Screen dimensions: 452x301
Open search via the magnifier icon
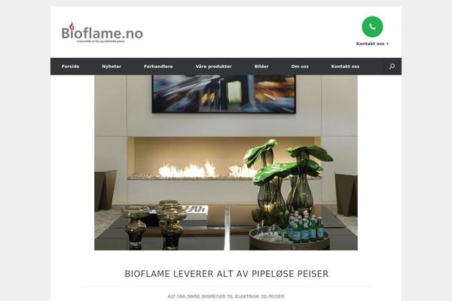click(x=392, y=66)
